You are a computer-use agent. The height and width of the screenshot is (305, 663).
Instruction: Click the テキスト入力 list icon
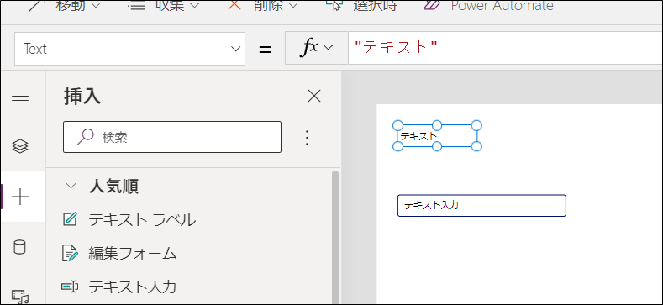pos(70,287)
